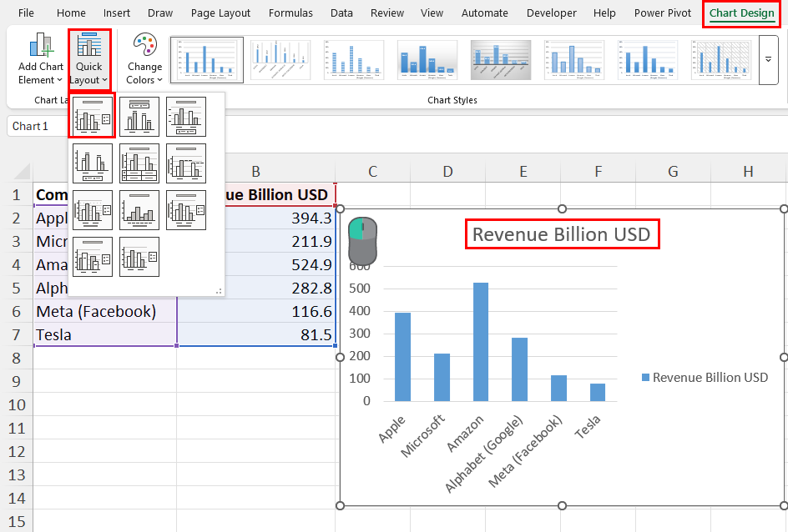Select Layout 11 in Quick Layout gallery
The image size is (788, 532).
point(139,257)
